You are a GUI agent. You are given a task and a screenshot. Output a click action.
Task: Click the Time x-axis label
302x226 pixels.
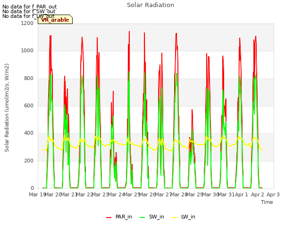coord(267,202)
